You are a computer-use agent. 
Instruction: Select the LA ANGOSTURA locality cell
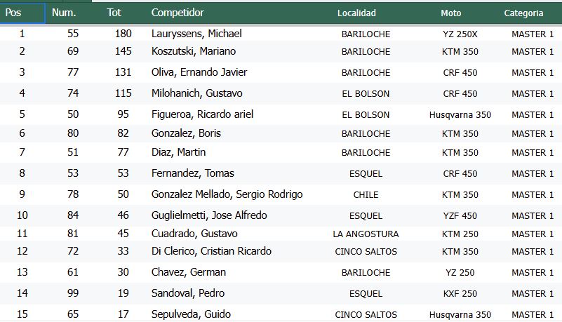pos(366,234)
